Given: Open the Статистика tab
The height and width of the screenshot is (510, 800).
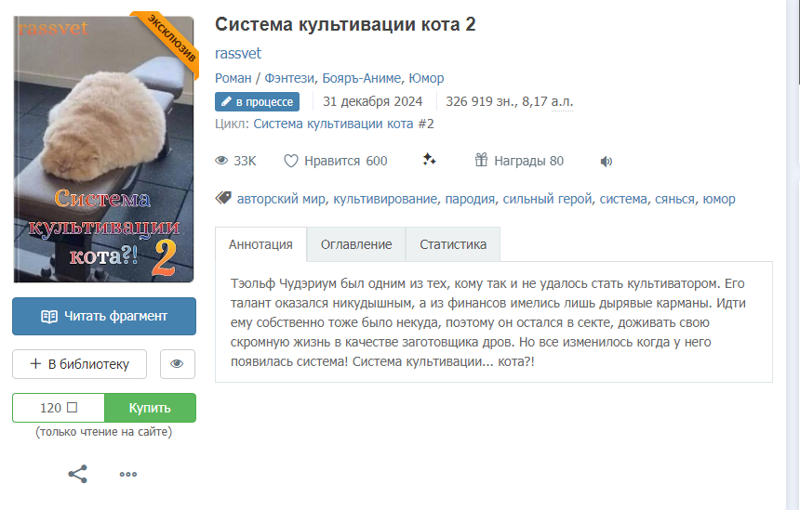Looking at the screenshot, I should [x=453, y=244].
